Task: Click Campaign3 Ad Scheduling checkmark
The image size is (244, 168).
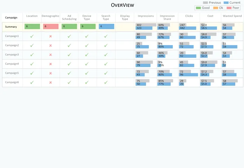Action: [69, 54]
